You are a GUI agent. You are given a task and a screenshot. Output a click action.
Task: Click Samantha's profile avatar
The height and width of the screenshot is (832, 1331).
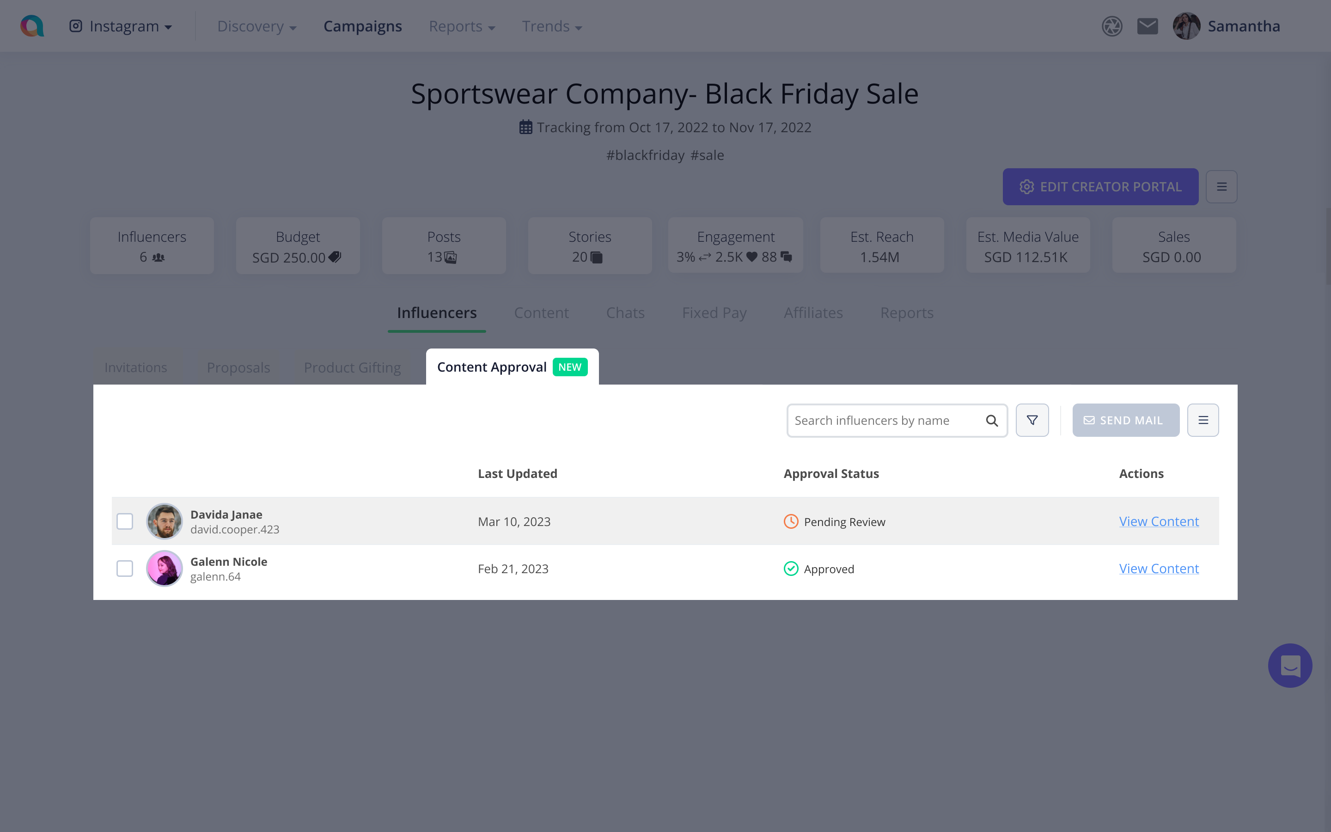coord(1186,26)
